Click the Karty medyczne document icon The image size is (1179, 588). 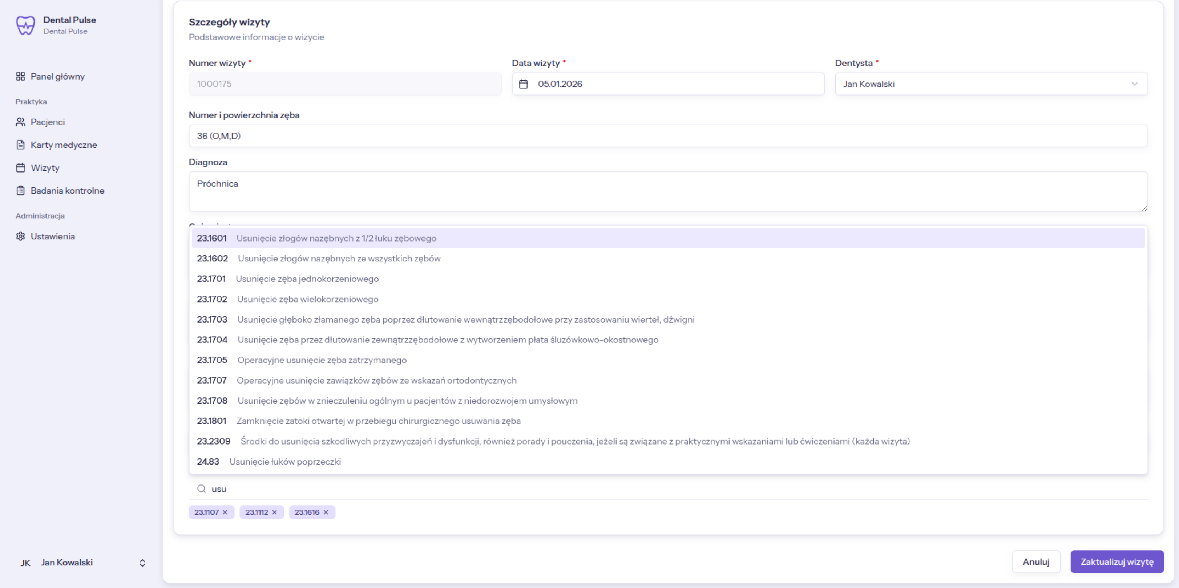[x=20, y=145]
